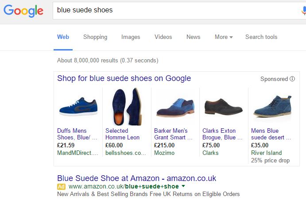Switch to the Videos tab
Screen dimensions: 306x204
point(163,37)
